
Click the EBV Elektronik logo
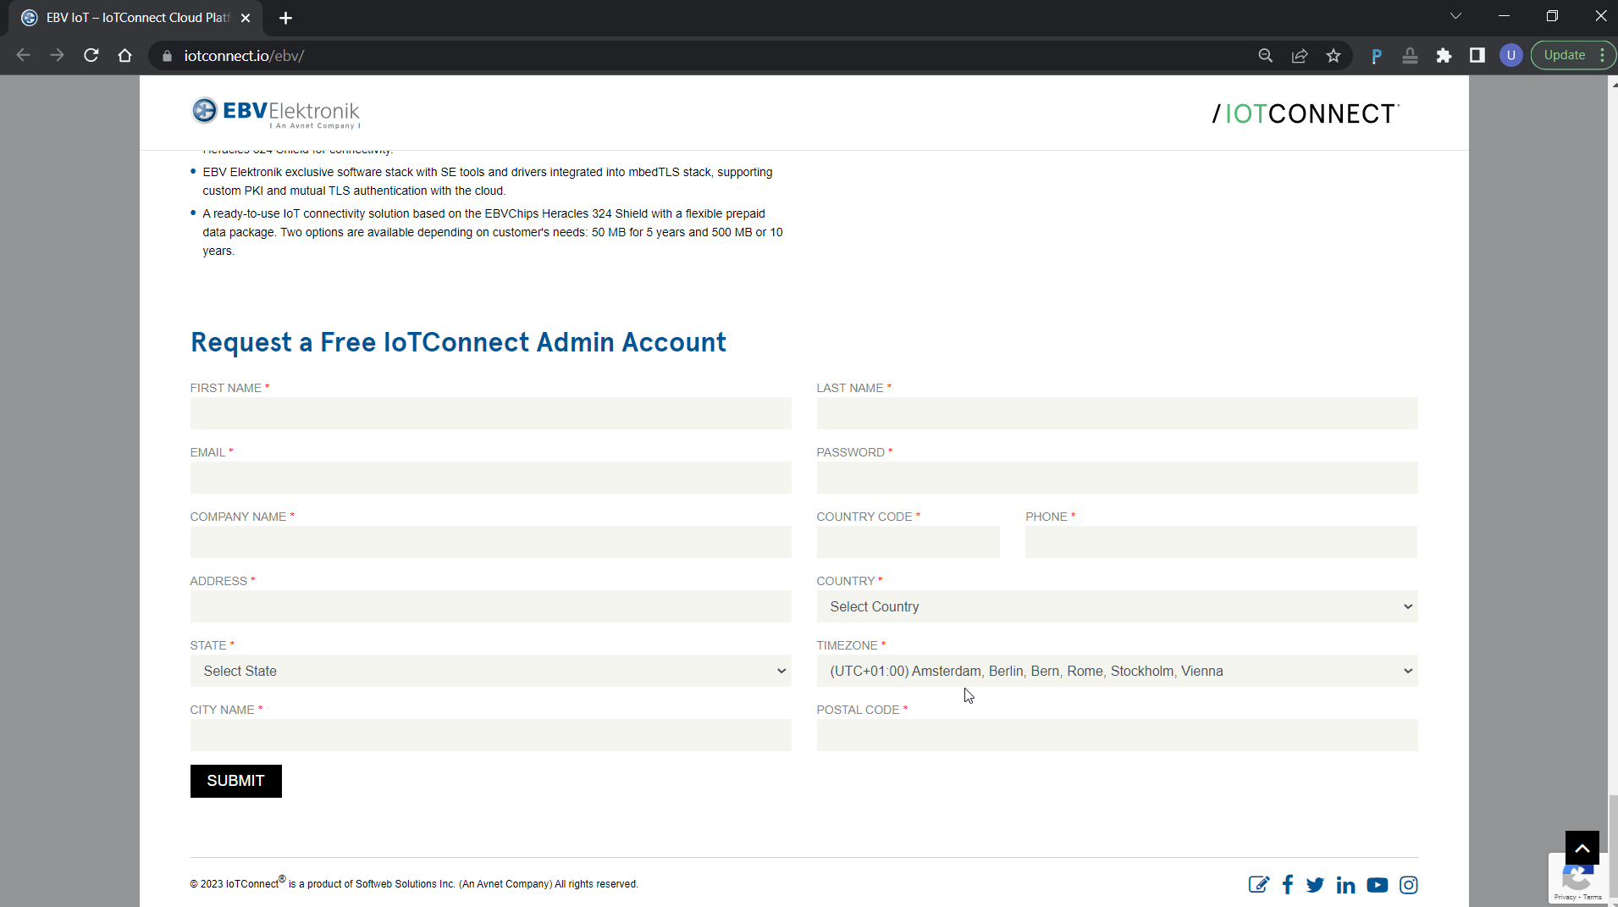(276, 113)
